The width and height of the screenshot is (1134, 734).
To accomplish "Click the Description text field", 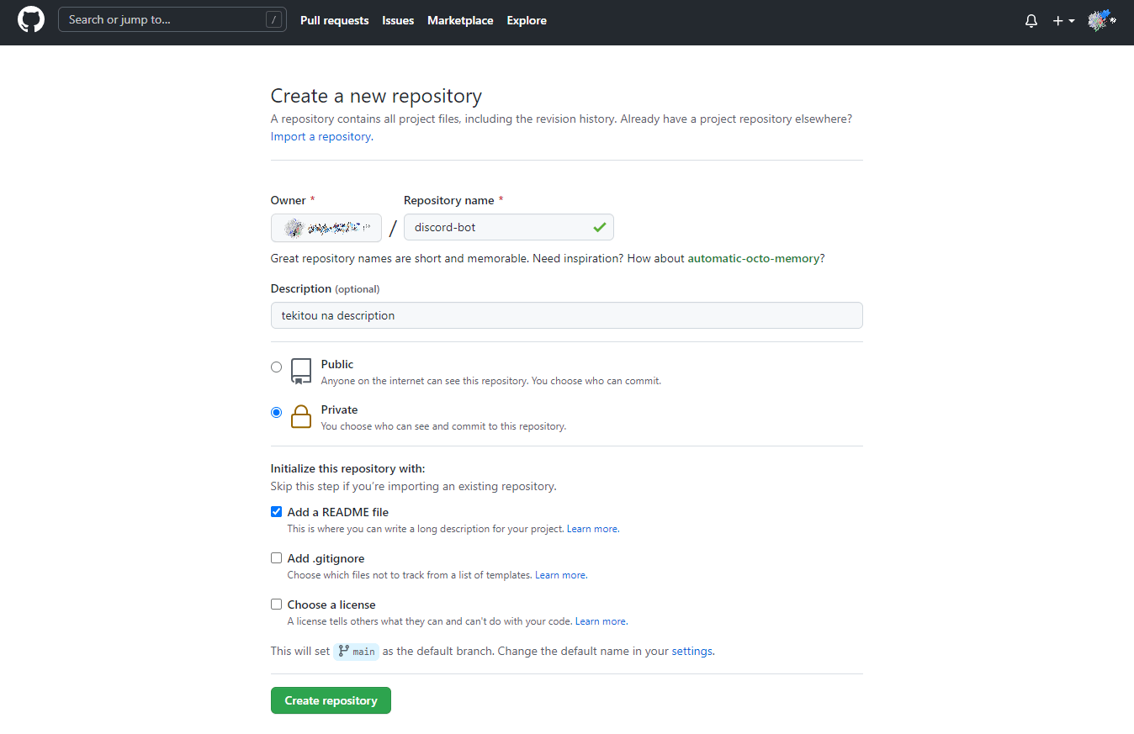I will point(567,315).
